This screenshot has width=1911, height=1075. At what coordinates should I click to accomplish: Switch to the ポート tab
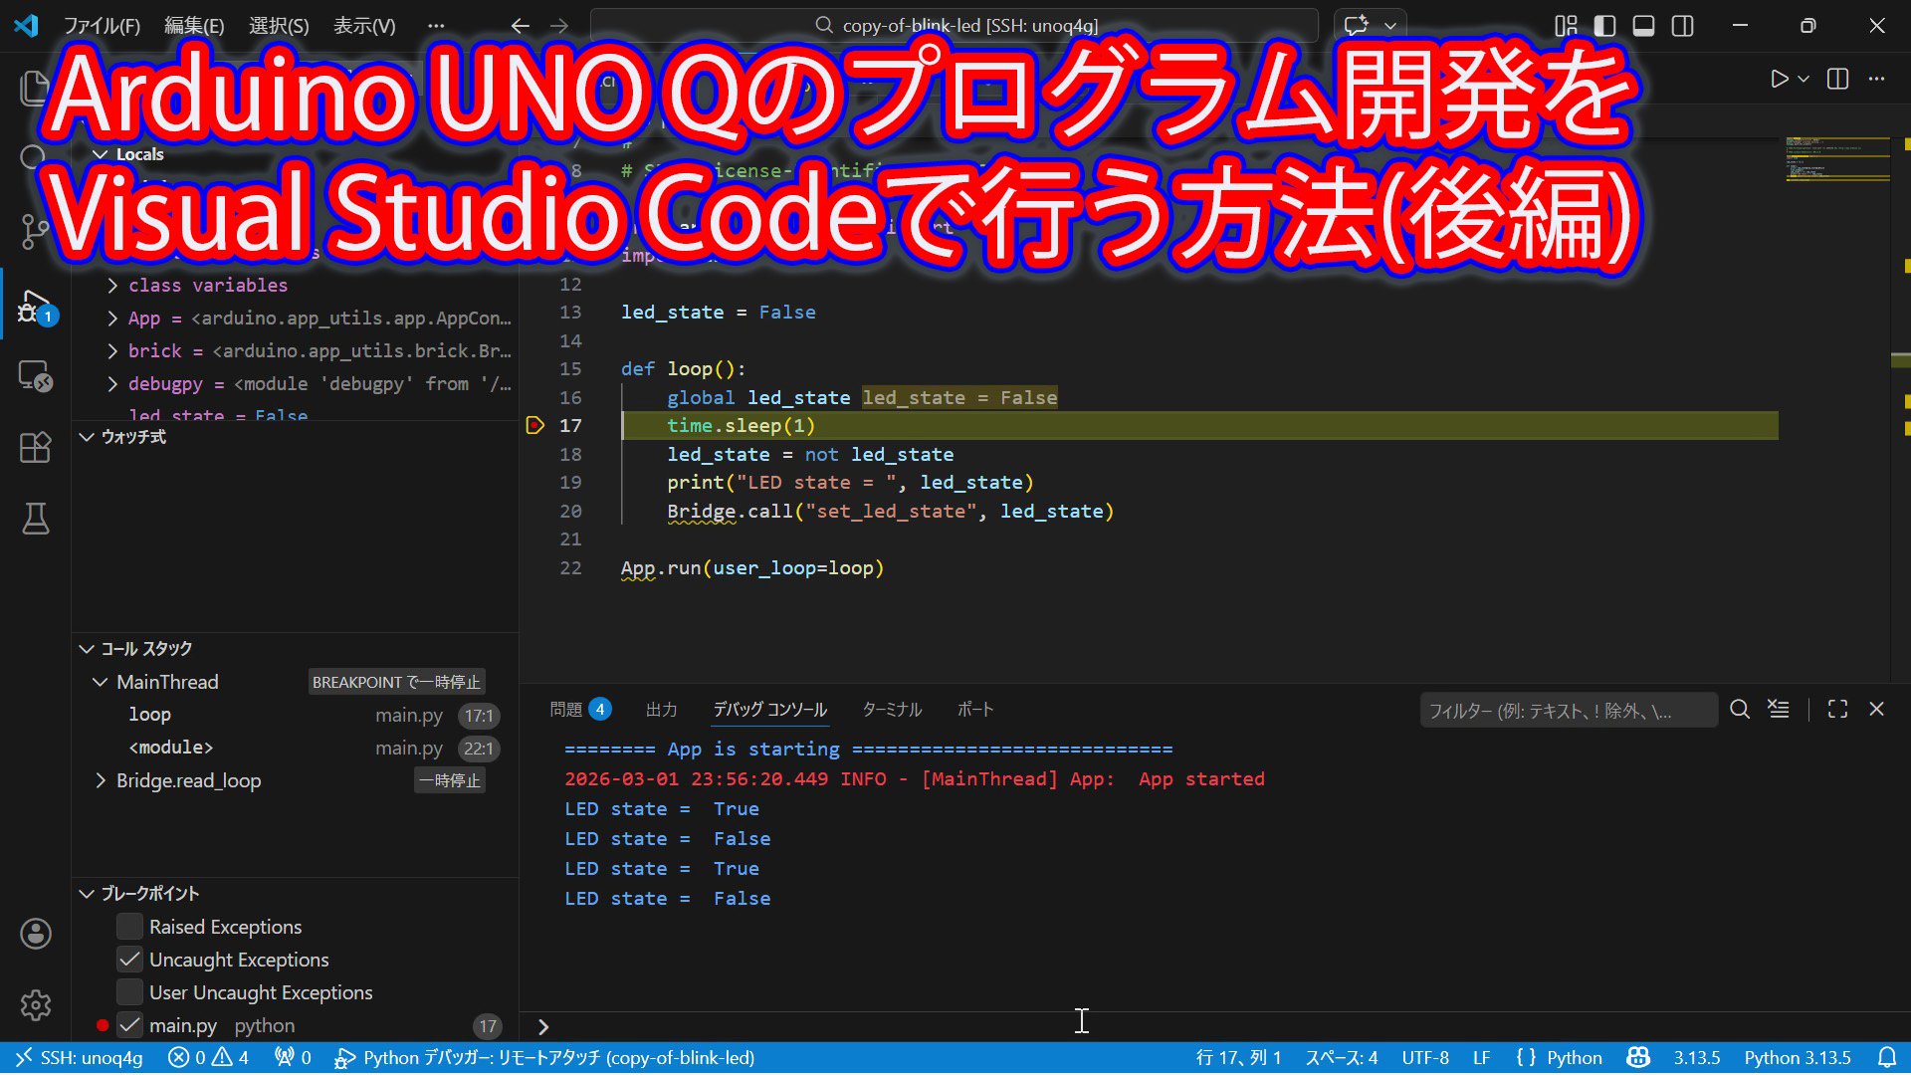click(x=975, y=710)
